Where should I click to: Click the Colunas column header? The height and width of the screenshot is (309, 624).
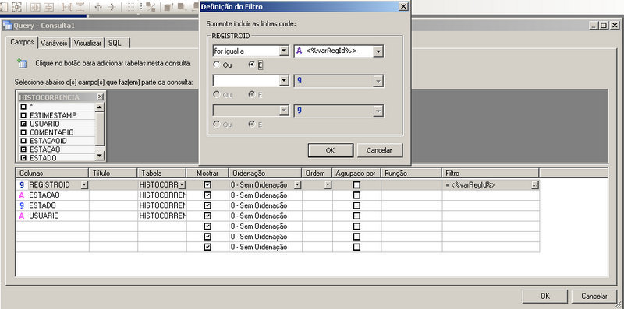click(x=52, y=174)
